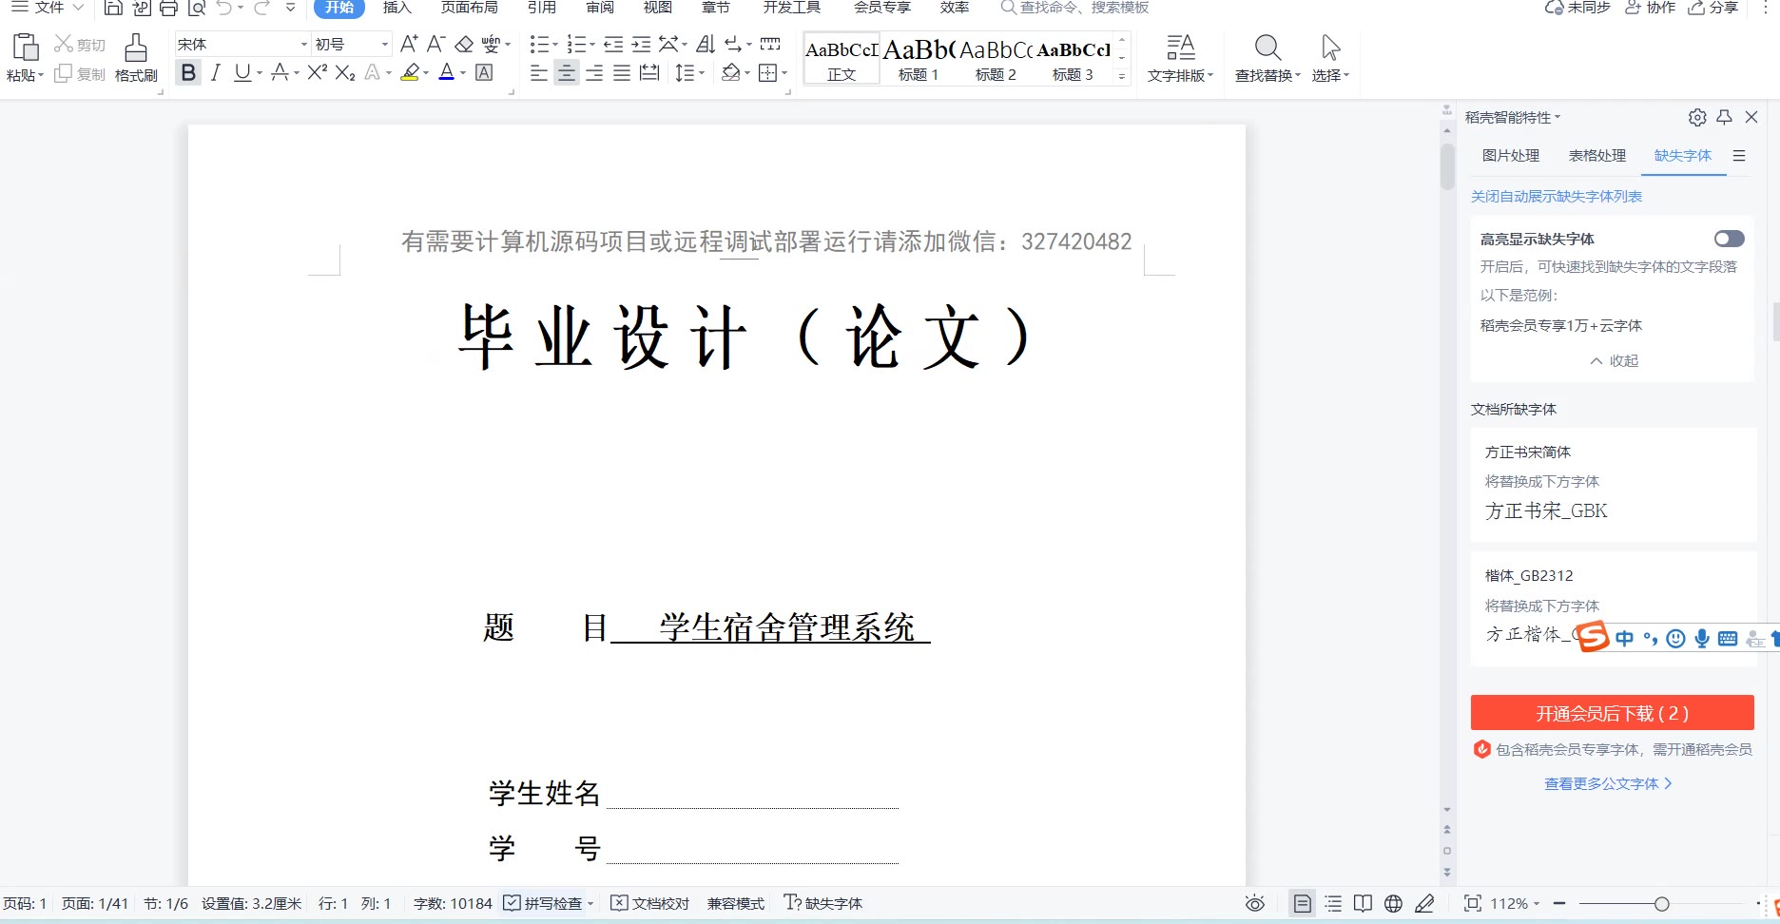
Task: Toggle Bold formatting button
Action: 188,73
